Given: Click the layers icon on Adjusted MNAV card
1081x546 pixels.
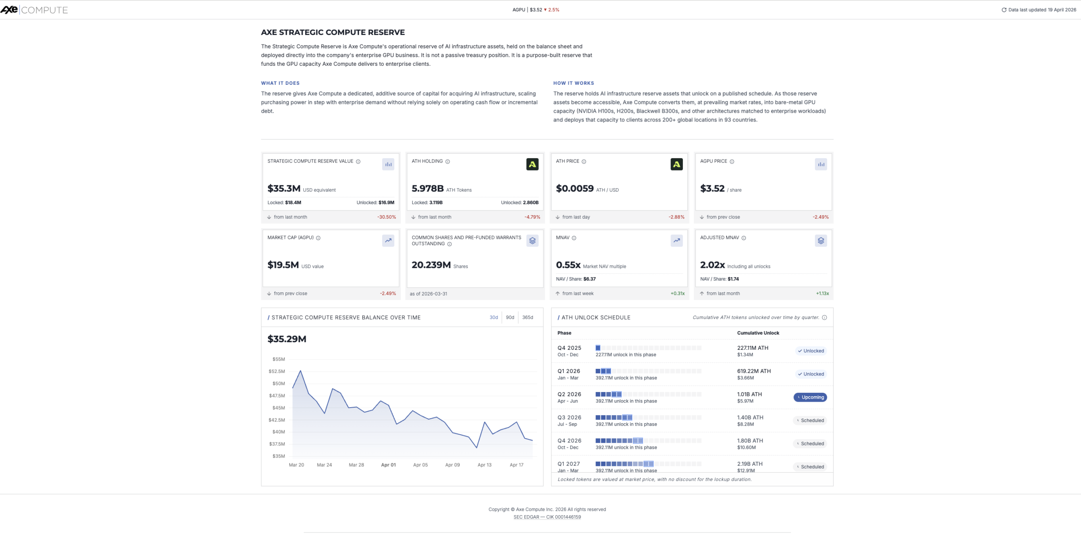Looking at the screenshot, I should pos(820,241).
